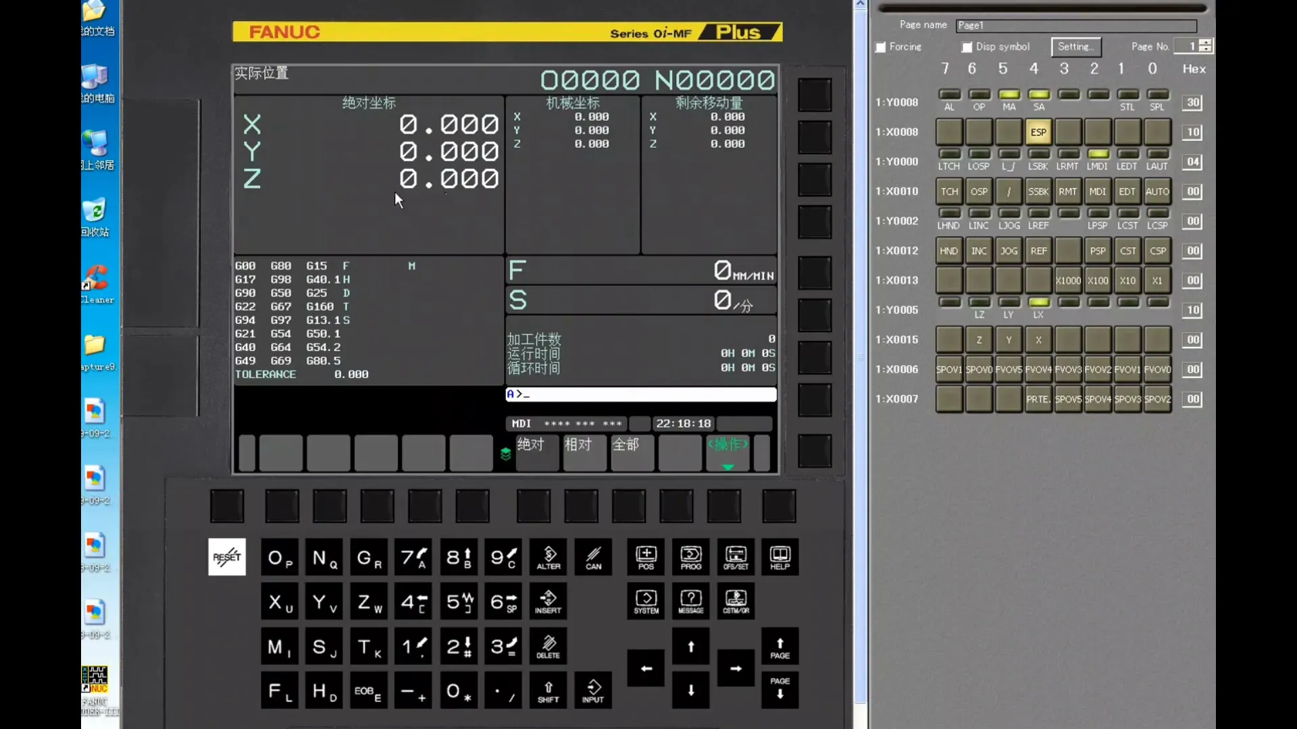Increase Page No. with up stepper arrow
The width and height of the screenshot is (1297, 729).
(1206, 43)
